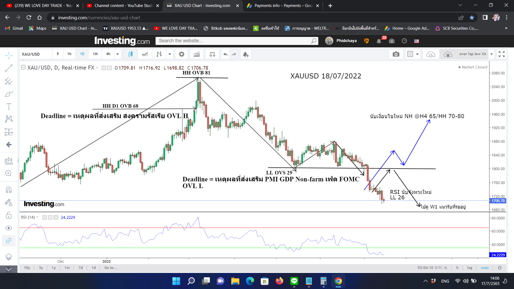Open the indicators button
This screenshot has width=514, height=289.
tap(197, 54)
